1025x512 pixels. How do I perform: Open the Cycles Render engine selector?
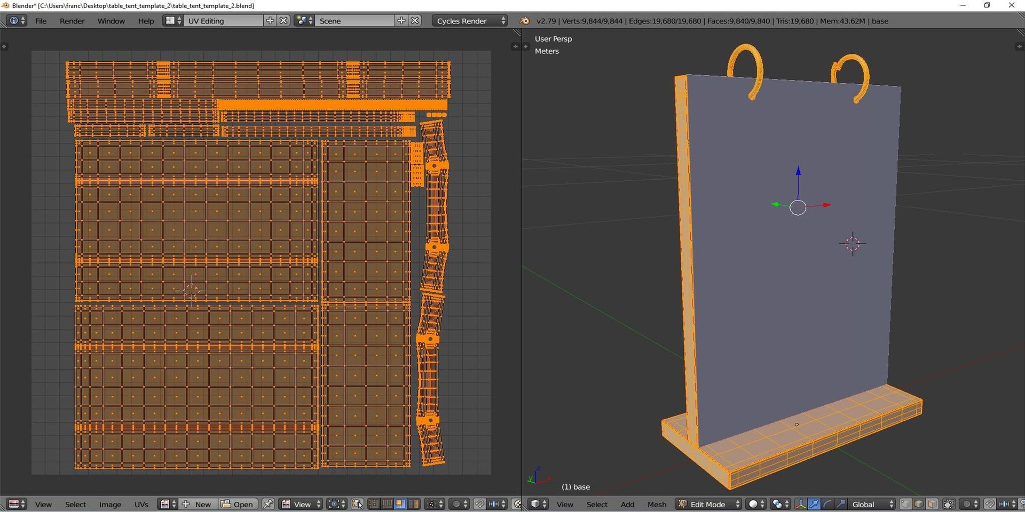coord(469,21)
